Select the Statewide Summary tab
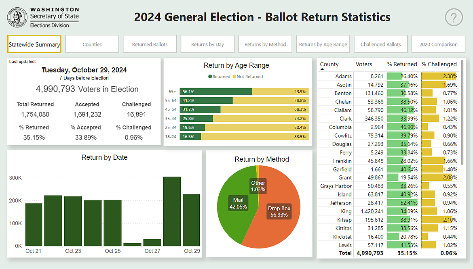 (34, 44)
